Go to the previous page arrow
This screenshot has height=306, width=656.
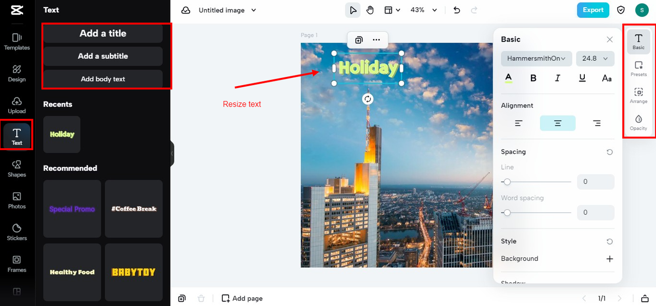(584, 298)
